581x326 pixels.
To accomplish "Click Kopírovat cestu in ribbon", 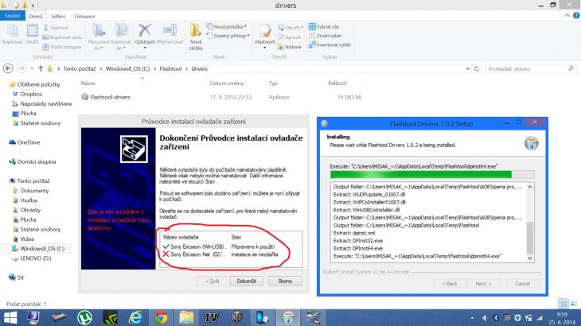I will click(x=62, y=37).
